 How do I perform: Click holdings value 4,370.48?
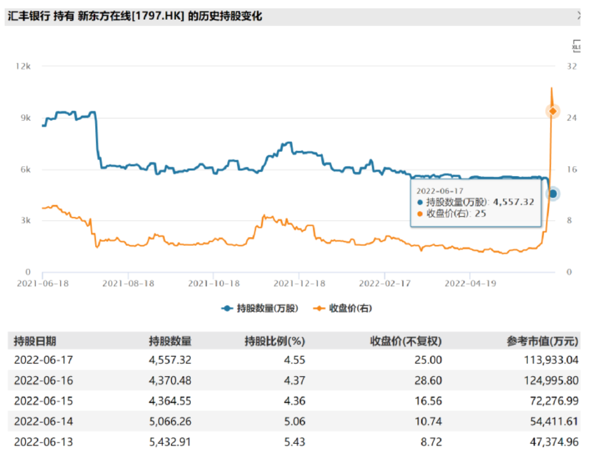pyautogui.click(x=170, y=380)
